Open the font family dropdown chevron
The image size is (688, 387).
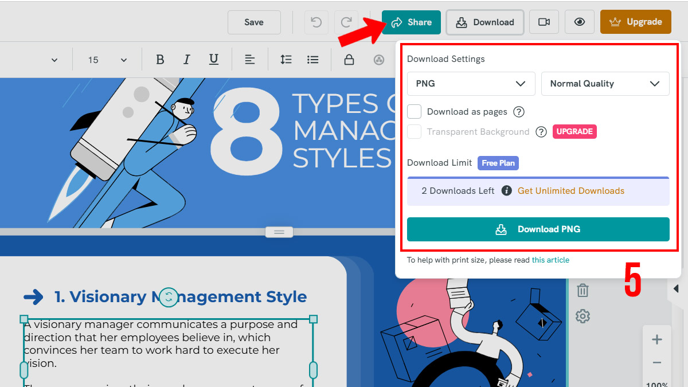[x=54, y=60]
